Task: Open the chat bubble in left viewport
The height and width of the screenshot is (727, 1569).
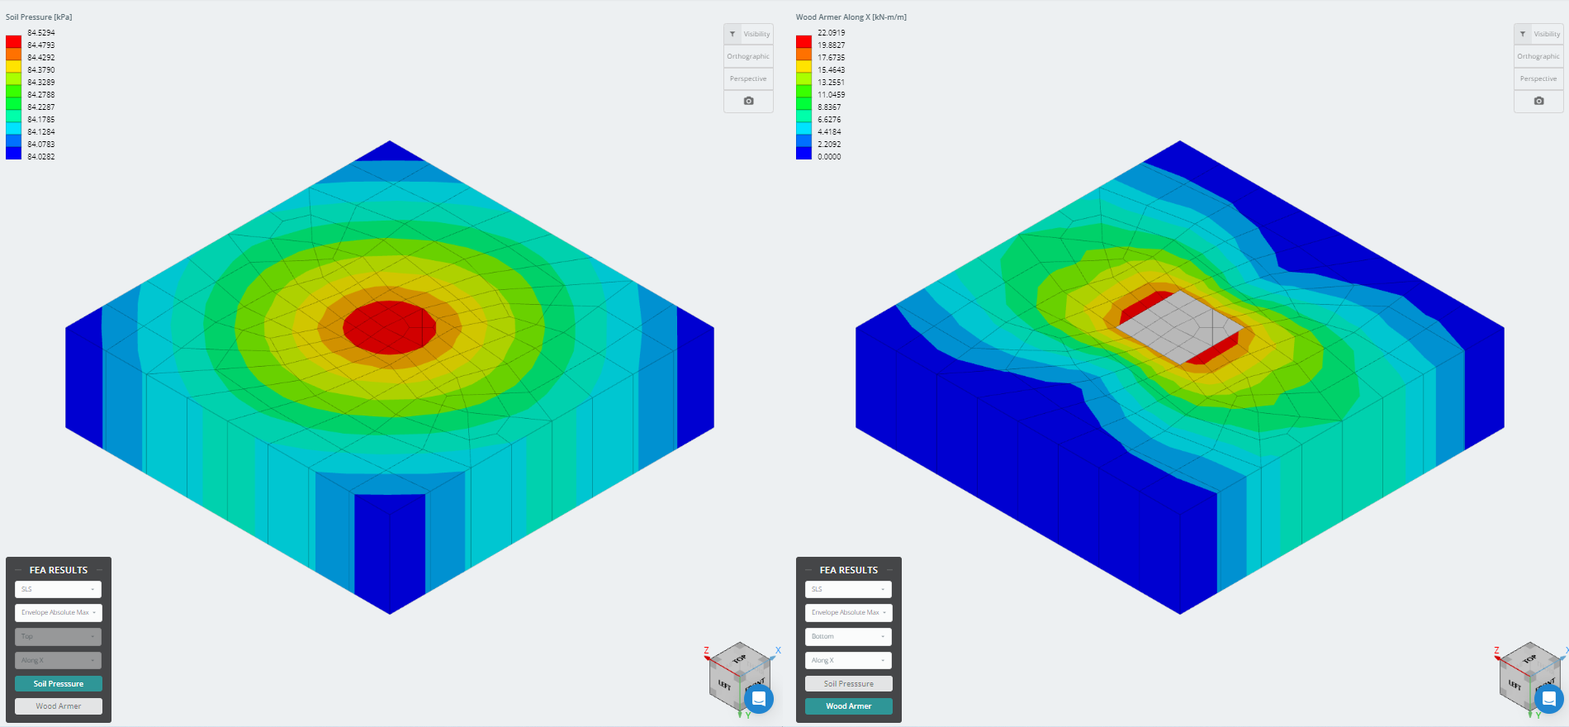Action: coord(758,699)
